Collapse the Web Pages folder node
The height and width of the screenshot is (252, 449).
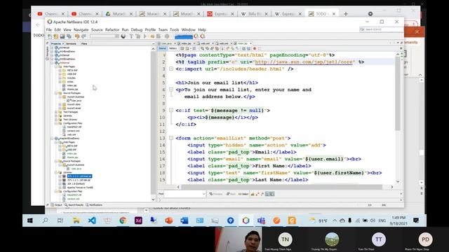click(x=56, y=66)
